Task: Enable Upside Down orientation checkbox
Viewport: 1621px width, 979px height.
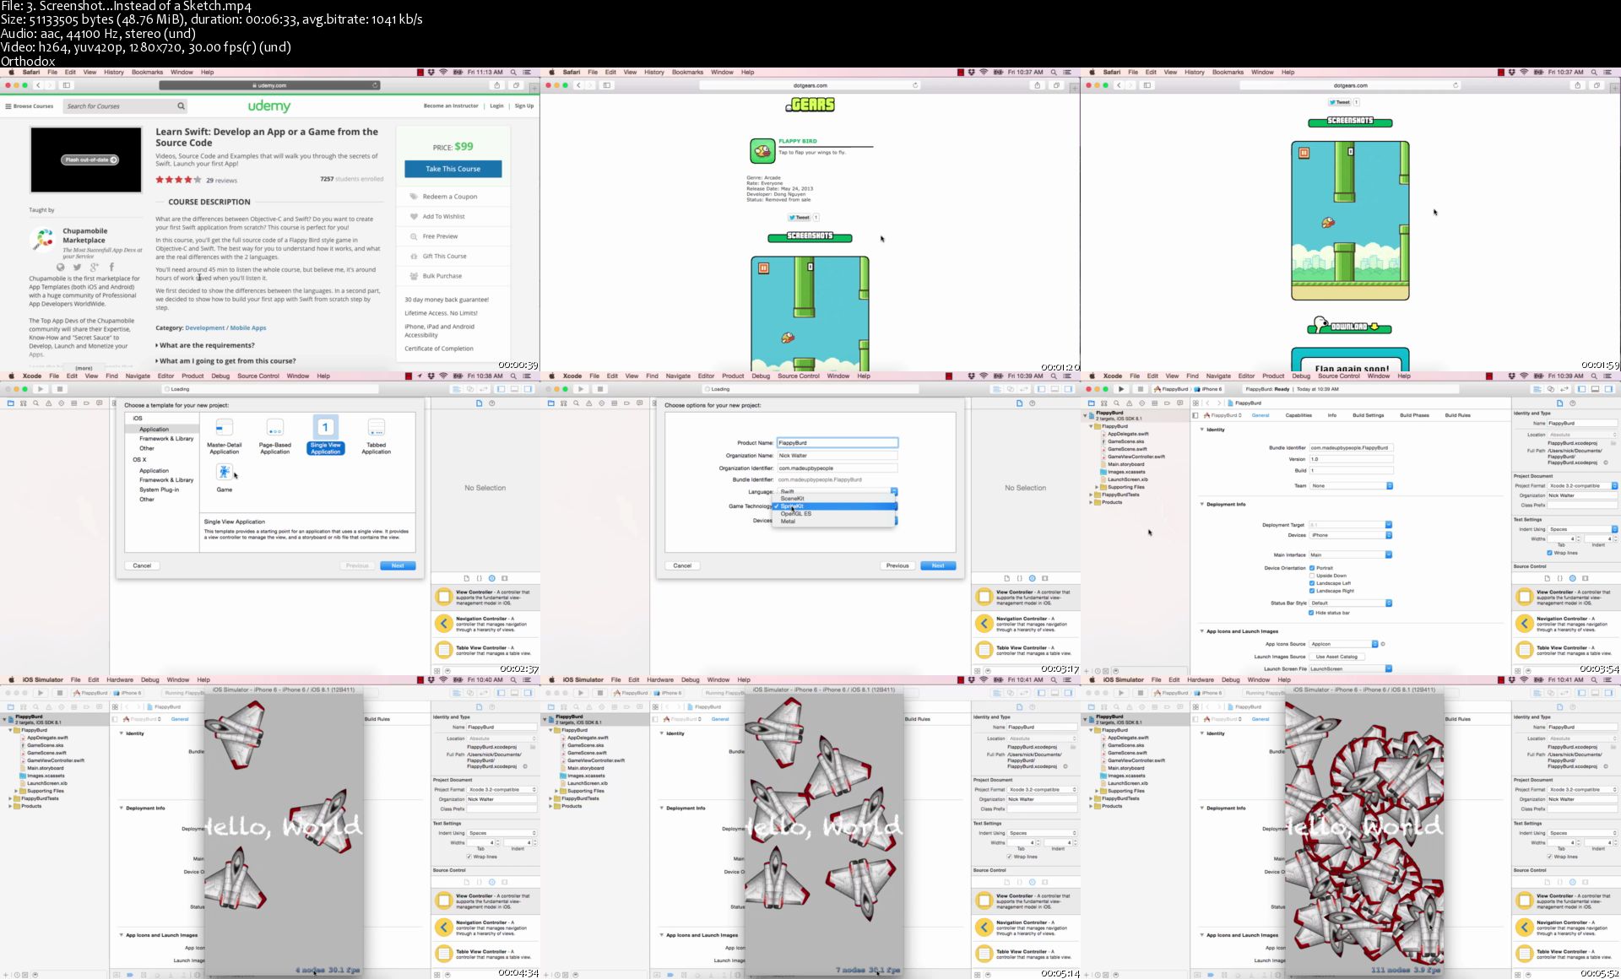Action: 1311,576
